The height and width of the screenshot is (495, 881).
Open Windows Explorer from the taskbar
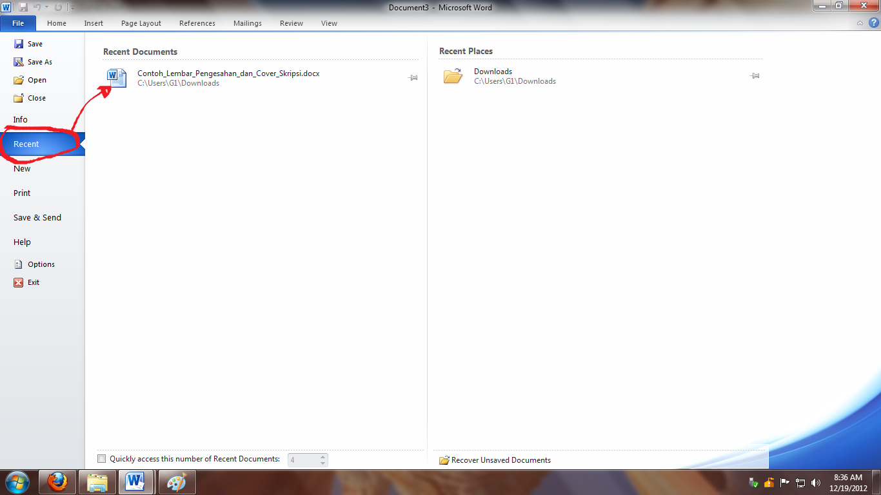[97, 482]
